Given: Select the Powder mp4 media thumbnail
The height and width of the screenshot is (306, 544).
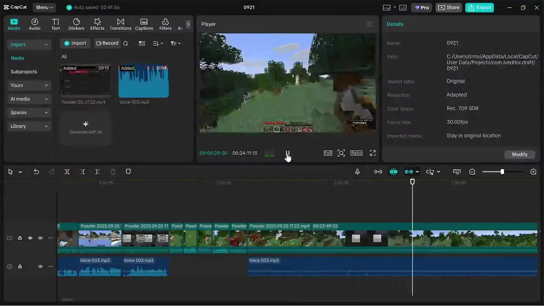Looking at the screenshot, I should pos(85,81).
